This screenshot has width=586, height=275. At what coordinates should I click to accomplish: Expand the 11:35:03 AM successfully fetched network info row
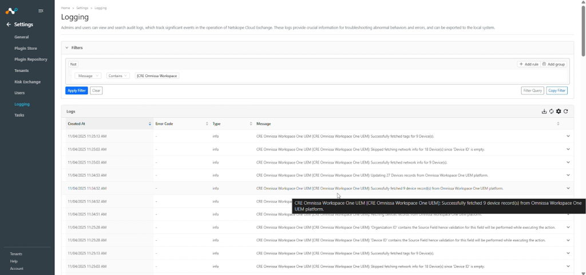pyautogui.click(x=568, y=162)
